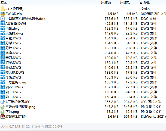Select the file name 字数.png

[12, 112]
